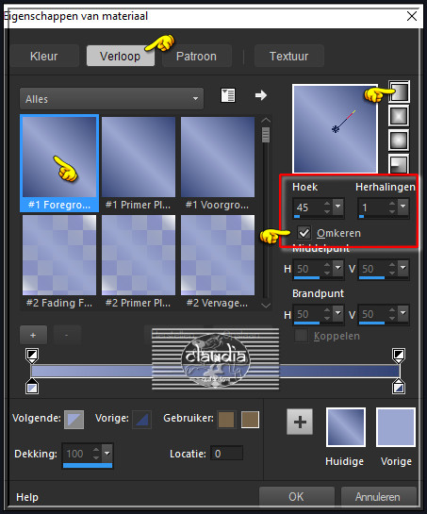Click the small plus button above gradient bar
Screen dimensions: 427x514
pos(33,335)
